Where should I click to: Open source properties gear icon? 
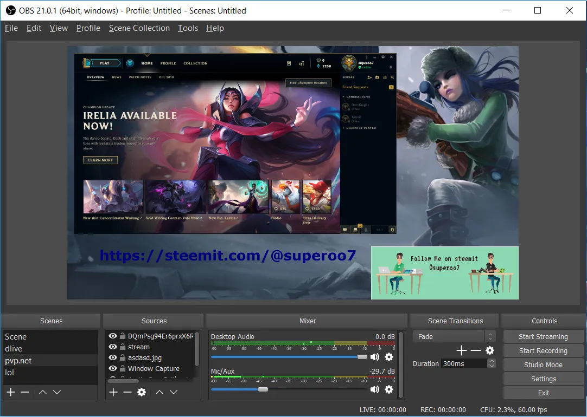(x=142, y=392)
